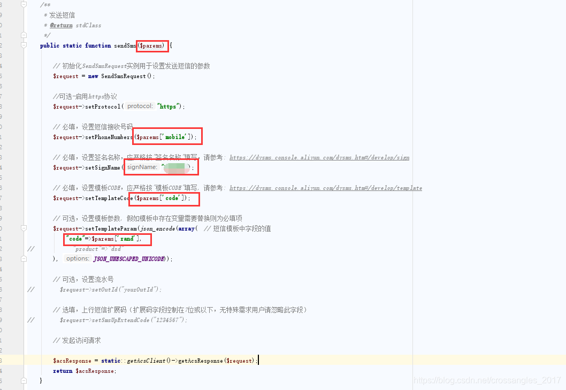Click stdClass in the doc comment
This screenshot has width=566, height=390.
[x=88, y=25]
